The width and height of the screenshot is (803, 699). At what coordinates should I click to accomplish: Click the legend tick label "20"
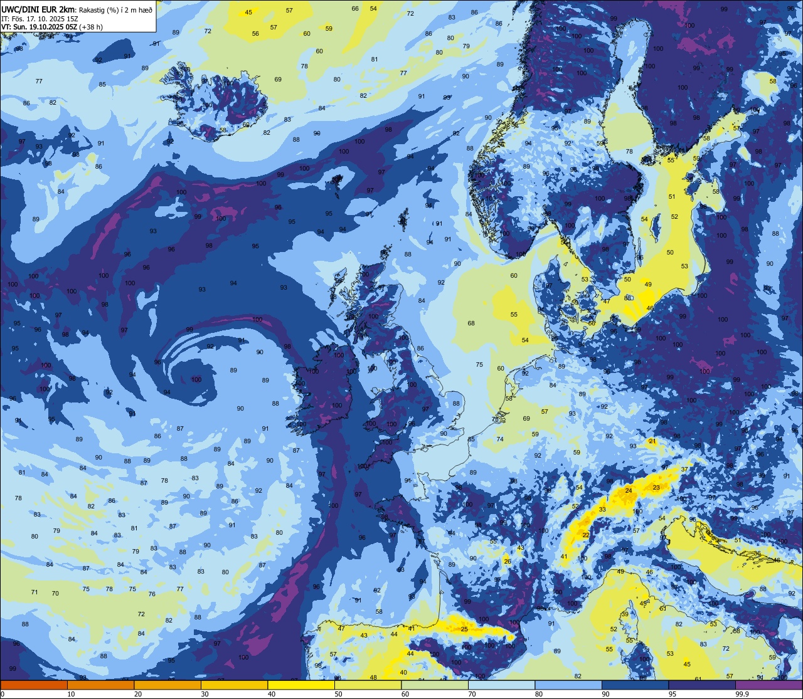tap(138, 694)
